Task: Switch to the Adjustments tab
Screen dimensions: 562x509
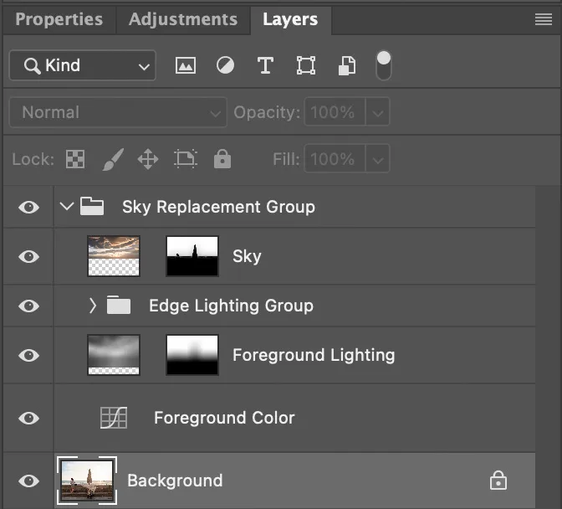Action: [x=182, y=19]
